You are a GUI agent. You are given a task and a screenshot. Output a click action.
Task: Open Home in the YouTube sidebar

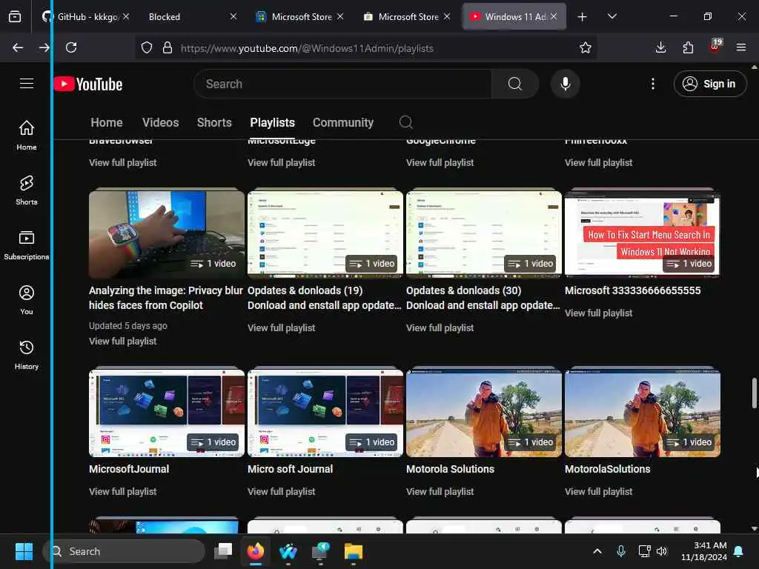(27, 135)
